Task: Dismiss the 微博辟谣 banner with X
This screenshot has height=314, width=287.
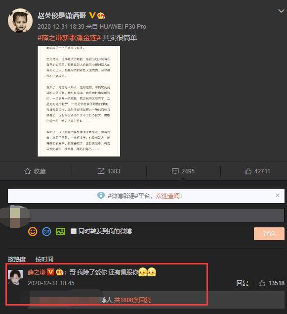Action: pyautogui.click(x=278, y=196)
